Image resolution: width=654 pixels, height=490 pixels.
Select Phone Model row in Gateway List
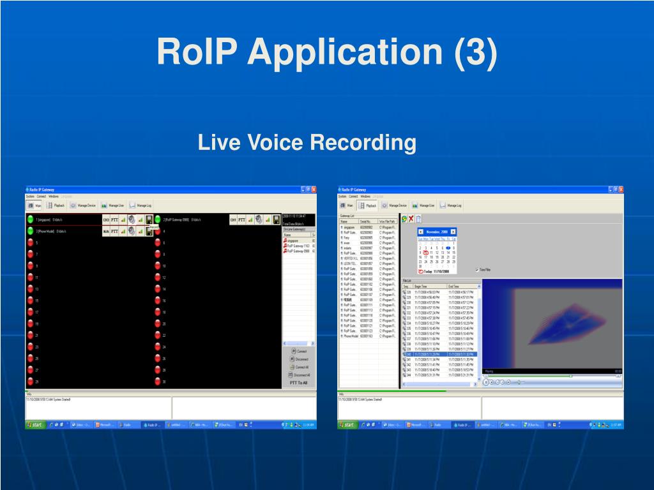368,336
